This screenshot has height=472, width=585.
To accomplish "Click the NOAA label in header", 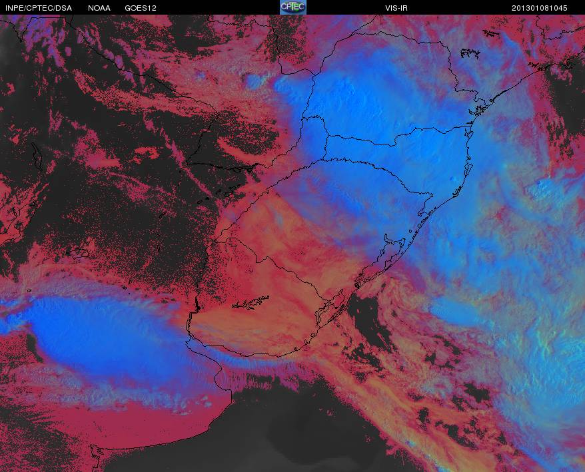I will tap(99, 8).
